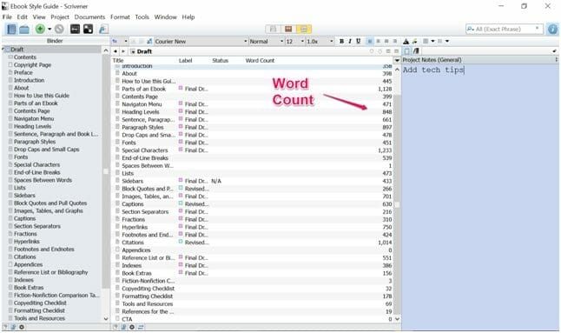Open the Add button dropdown arrow
This screenshot has width=561, height=333.
tap(49, 30)
